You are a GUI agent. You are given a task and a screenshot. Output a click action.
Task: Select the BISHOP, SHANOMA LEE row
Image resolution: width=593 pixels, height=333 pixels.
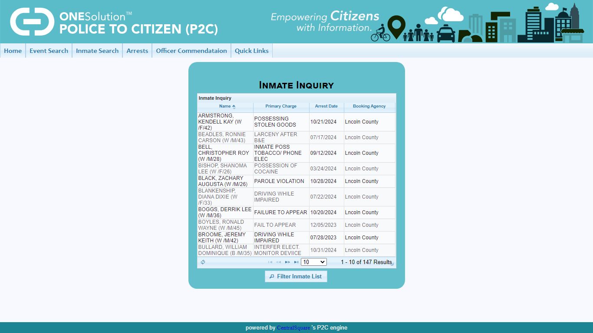(296, 169)
